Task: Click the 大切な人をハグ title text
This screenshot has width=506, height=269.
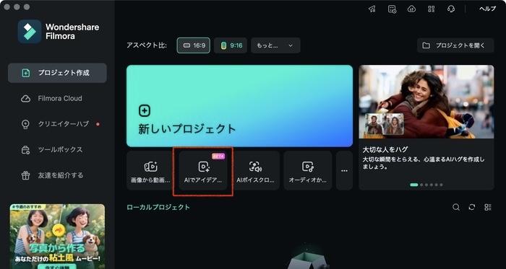Action: 385,149
